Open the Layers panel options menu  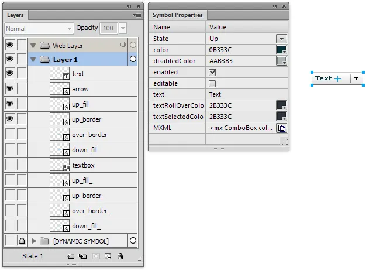point(136,15)
